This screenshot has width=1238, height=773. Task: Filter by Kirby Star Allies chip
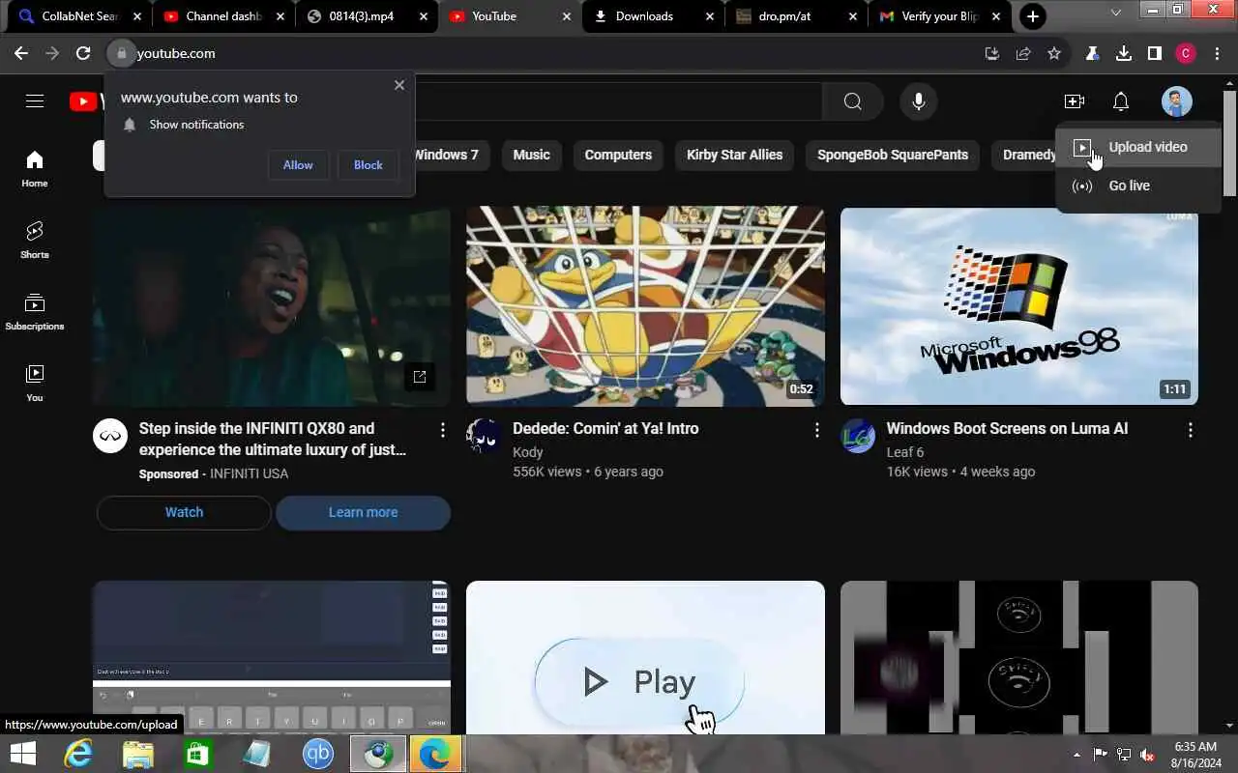(734, 155)
